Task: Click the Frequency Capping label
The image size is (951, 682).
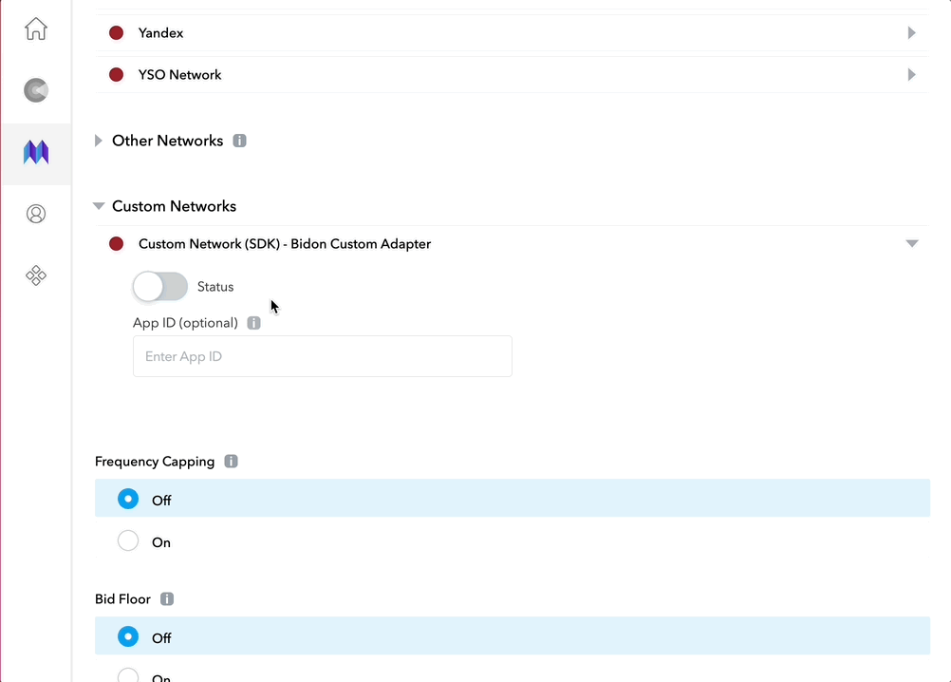Action: pyautogui.click(x=155, y=462)
